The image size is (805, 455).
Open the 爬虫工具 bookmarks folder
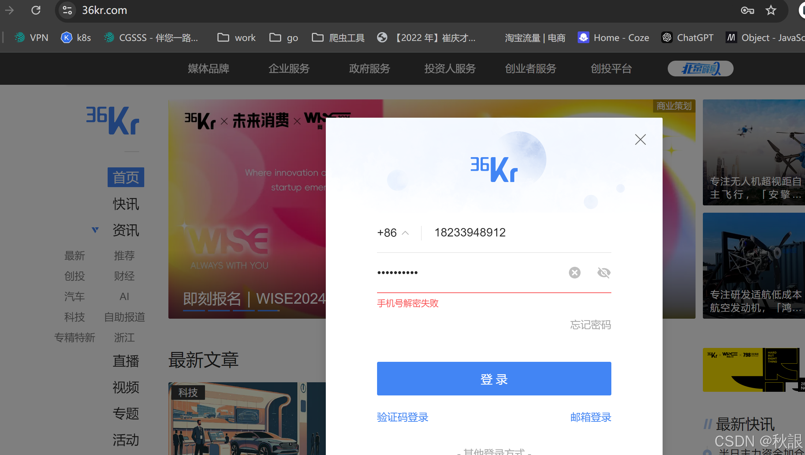pos(338,38)
